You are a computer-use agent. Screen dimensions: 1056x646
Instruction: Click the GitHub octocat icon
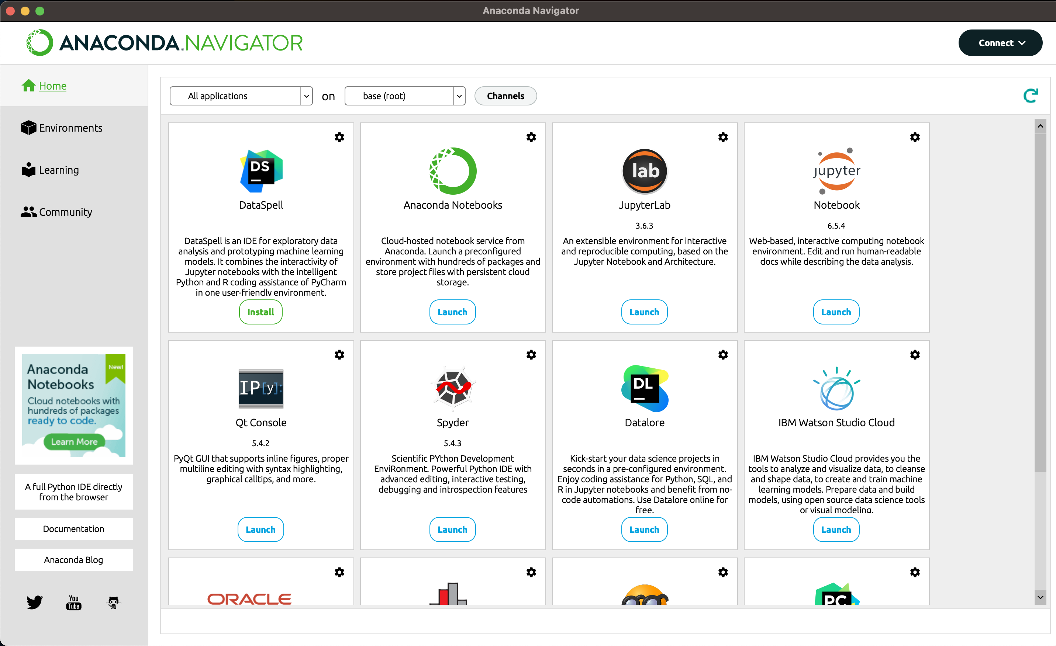pos(113,602)
